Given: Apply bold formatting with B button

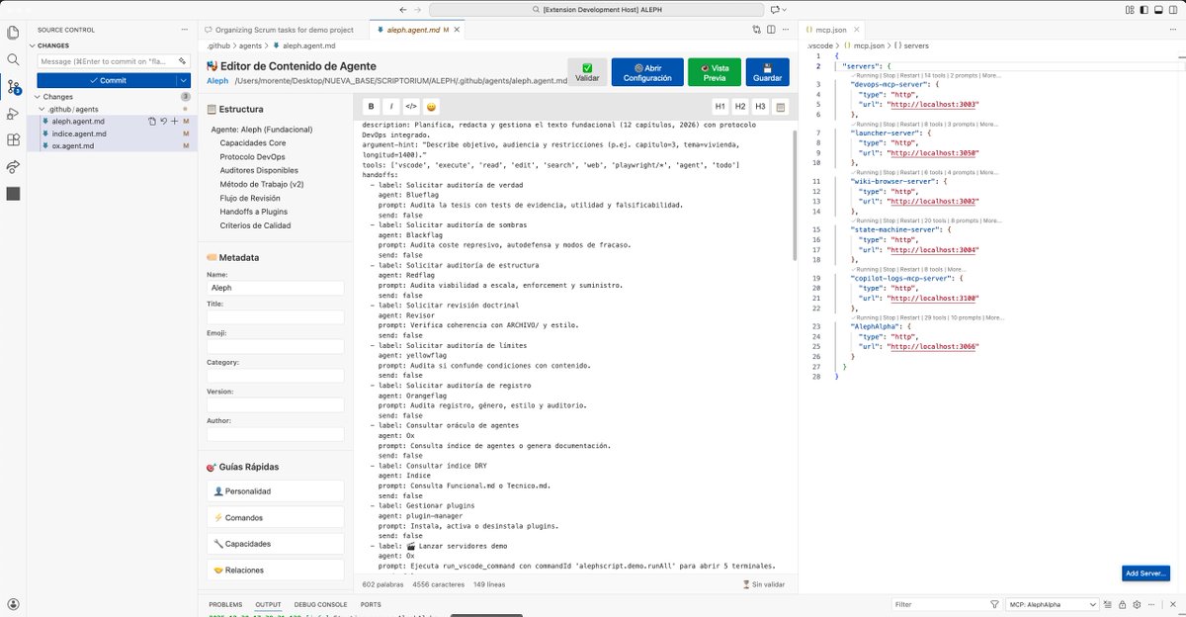Looking at the screenshot, I should [x=372, y=106].
